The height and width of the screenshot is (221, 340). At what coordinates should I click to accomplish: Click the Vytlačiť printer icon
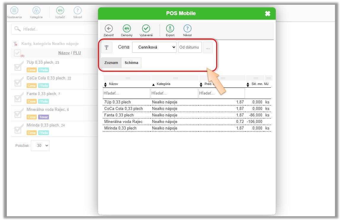point(60,10)
